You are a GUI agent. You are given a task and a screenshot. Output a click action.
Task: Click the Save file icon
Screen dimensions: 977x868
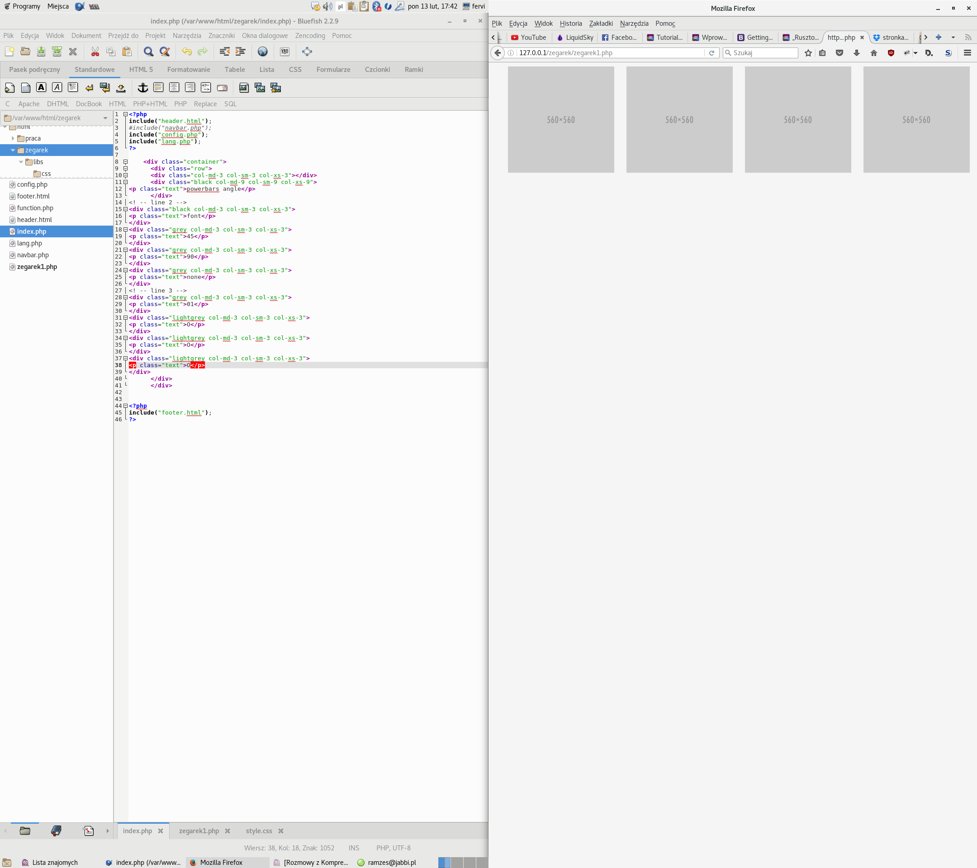click(x=41, y=52)
